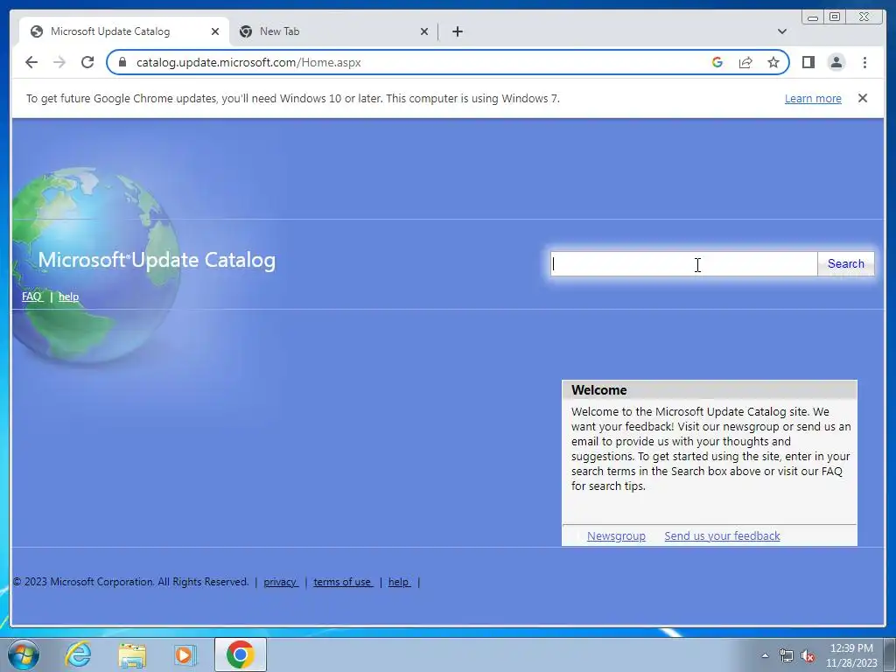Image resolution: width=896 pixels, height=672 pixels.
Task: Click Send us your feedback
Action: (722, 536)
